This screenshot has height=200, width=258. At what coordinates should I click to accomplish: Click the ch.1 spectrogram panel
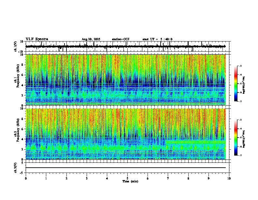tap(126, 80)
